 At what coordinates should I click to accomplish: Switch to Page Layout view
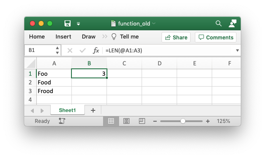[x=126, y=121]
